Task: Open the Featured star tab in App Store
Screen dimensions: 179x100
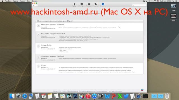Action: pos(74,4)
